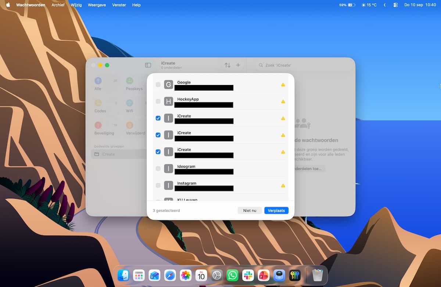Viewport: 441px width, 287px height.
Task: Select the Codes category tile
Action: 106,106
